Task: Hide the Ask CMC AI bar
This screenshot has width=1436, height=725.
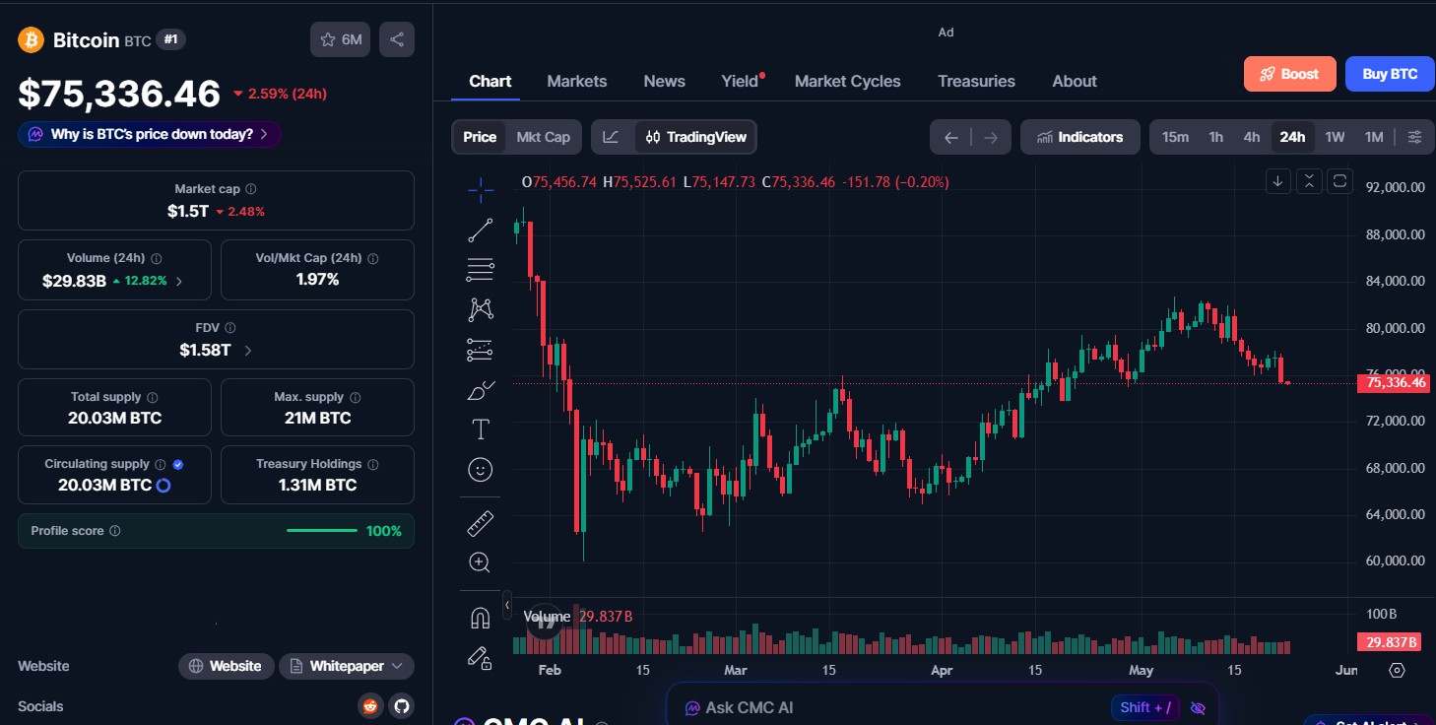Action: tap(1198, 707)
